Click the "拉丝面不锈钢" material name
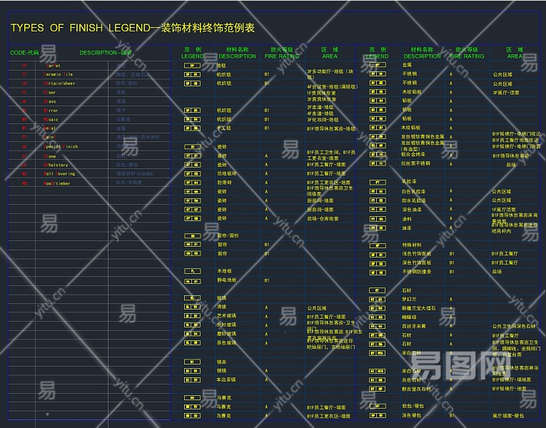 coord(416,163)
